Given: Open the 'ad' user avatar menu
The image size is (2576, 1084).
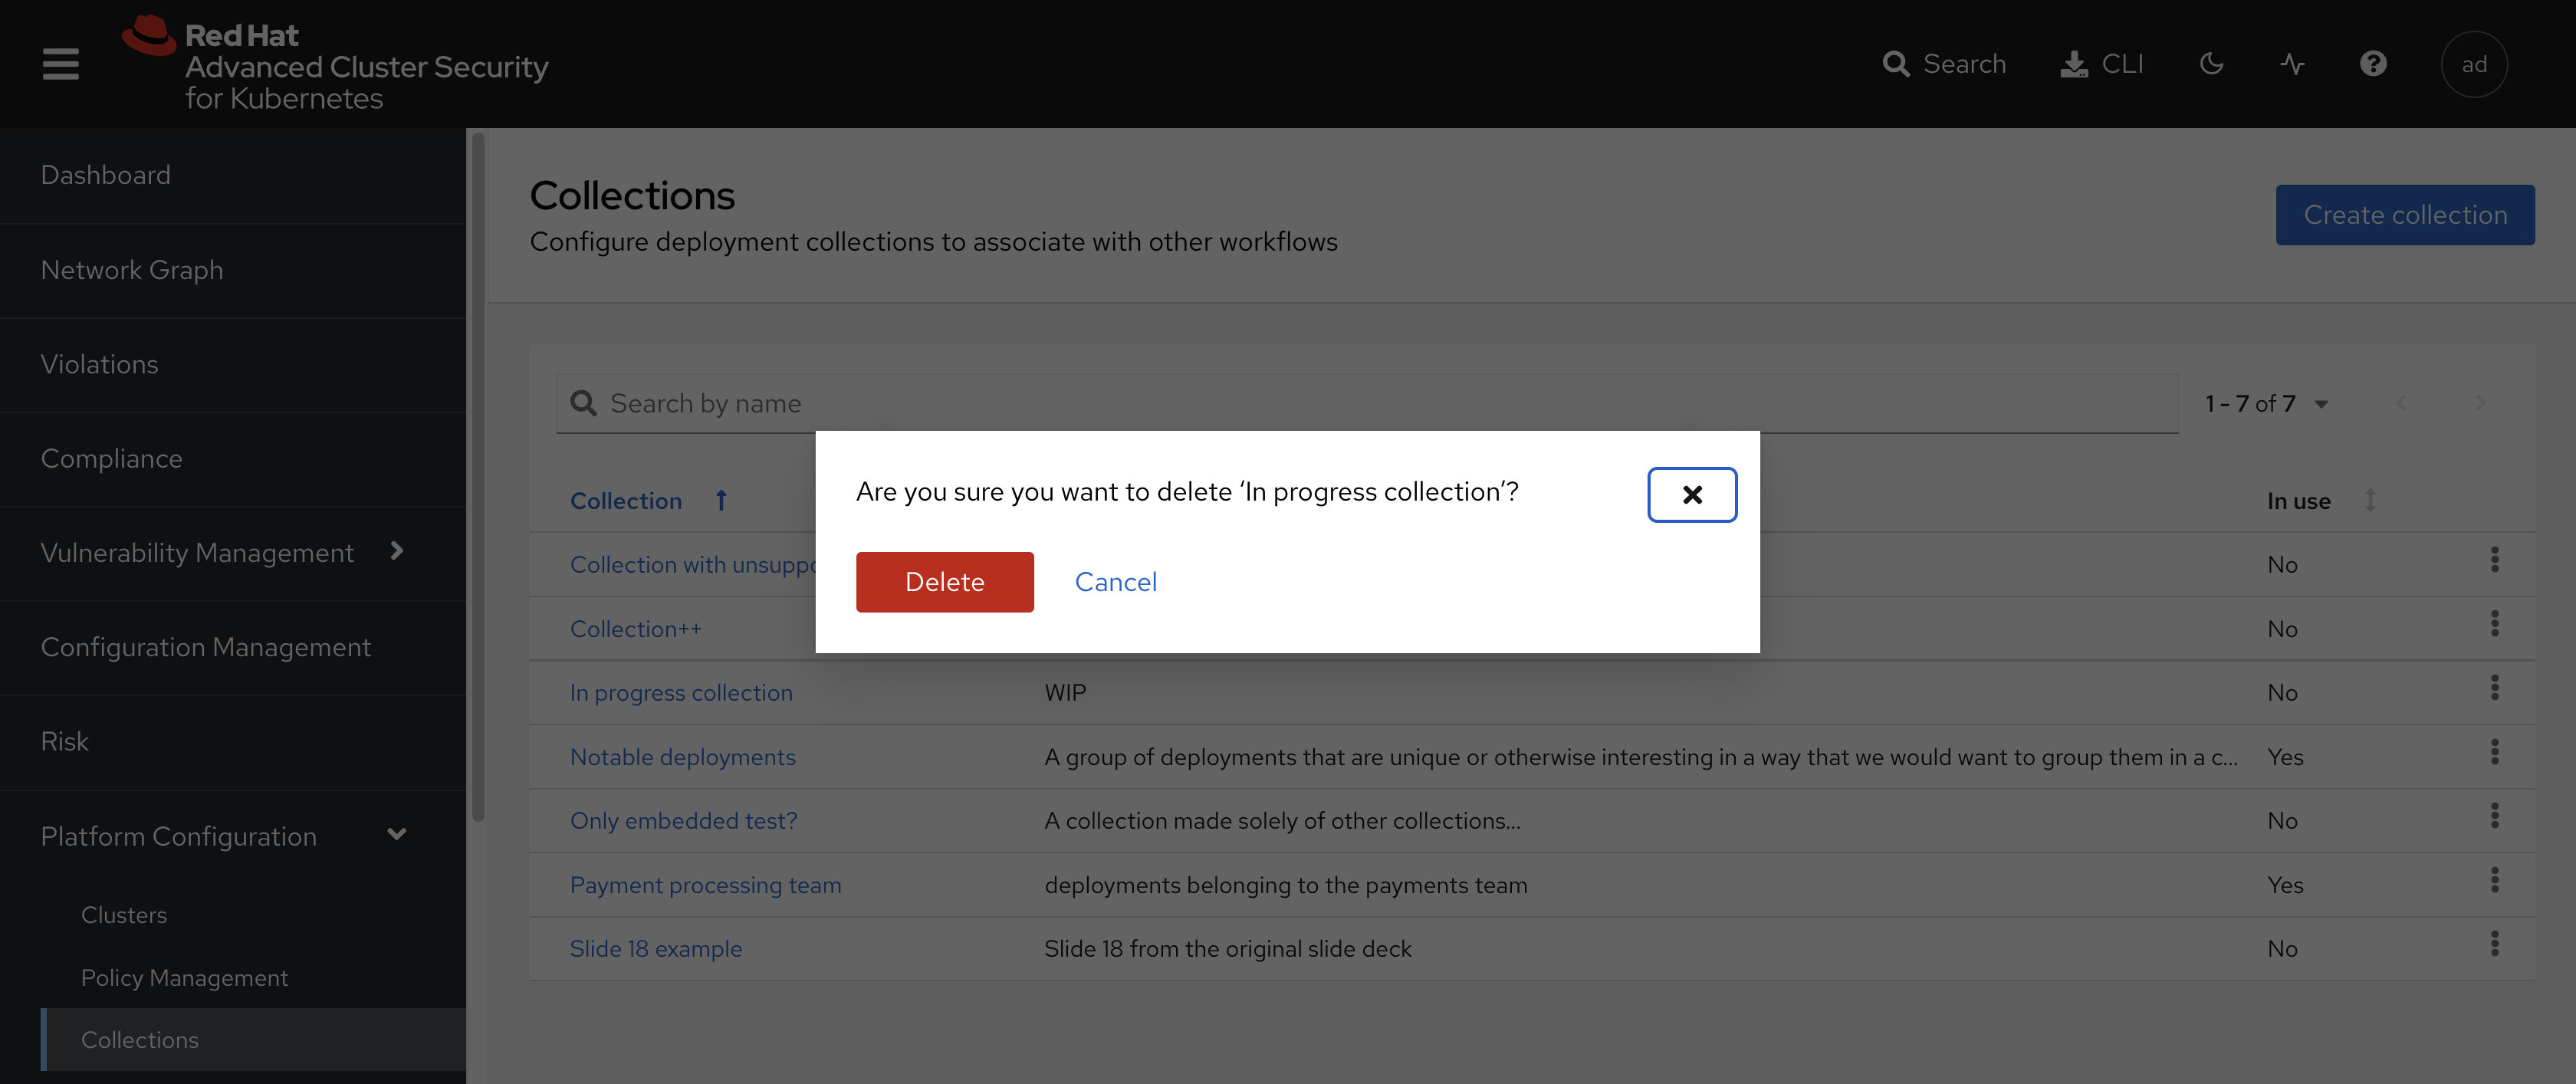Looking at the screenshot, I should [2473, 64].
